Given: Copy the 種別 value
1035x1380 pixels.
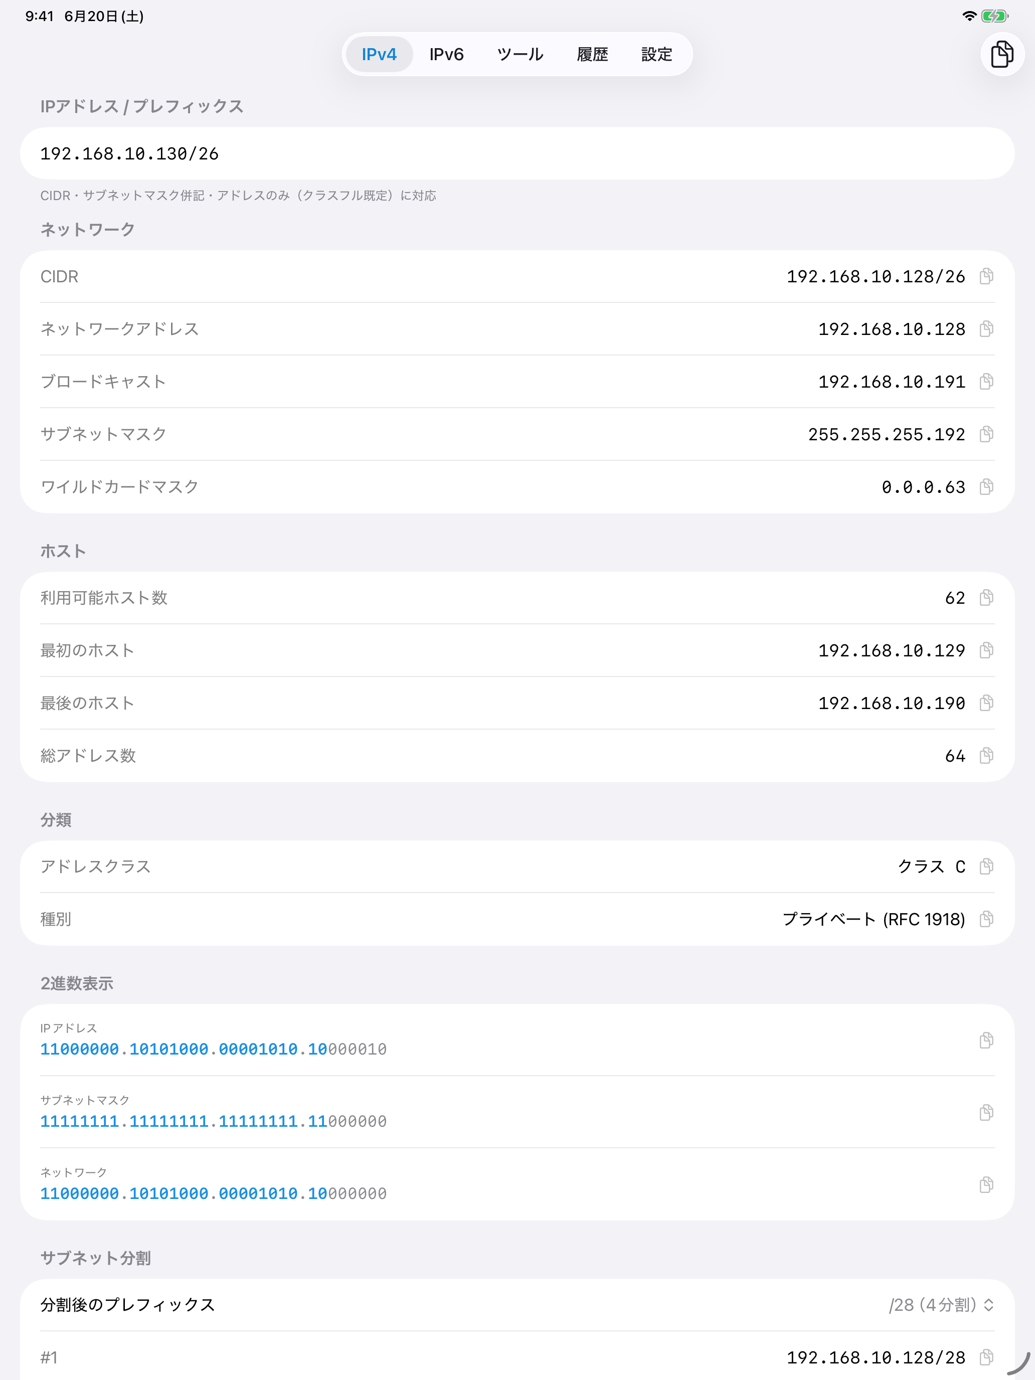Looking at the screenshot, I should (986, 919).
